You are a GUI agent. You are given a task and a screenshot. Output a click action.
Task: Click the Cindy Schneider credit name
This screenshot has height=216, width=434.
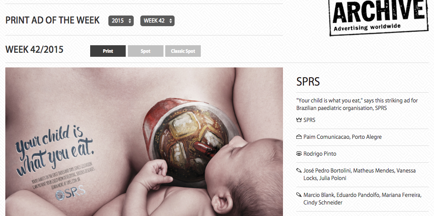323,202
